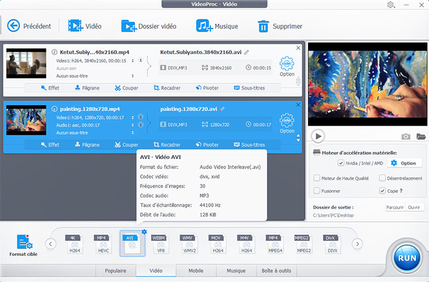The image size is (429, 282).
Task: Open the Dossier vidéo folder import
Action: [128, 26]
